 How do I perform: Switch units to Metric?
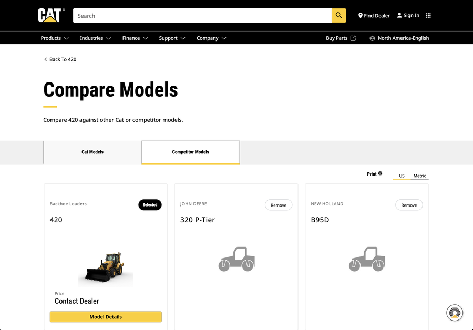pyautogui.click(x=419, y=176)
